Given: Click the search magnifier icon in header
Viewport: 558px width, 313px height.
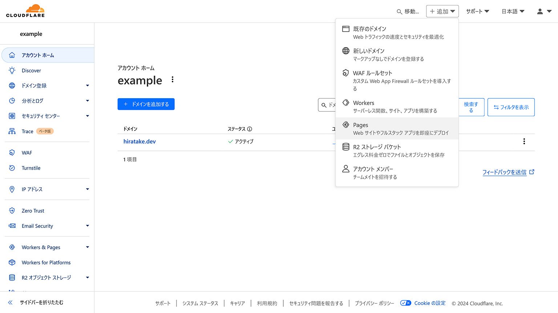Looking at the screenshot, I should click(399, 12).
